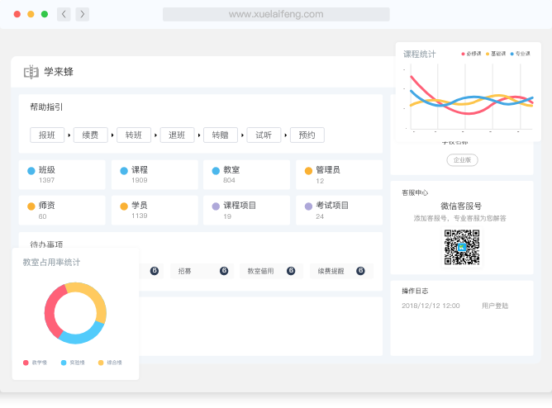Screen dimensions: 552x408
Task: Open the 课程项目 count of 19
Action: click(227, 216)
